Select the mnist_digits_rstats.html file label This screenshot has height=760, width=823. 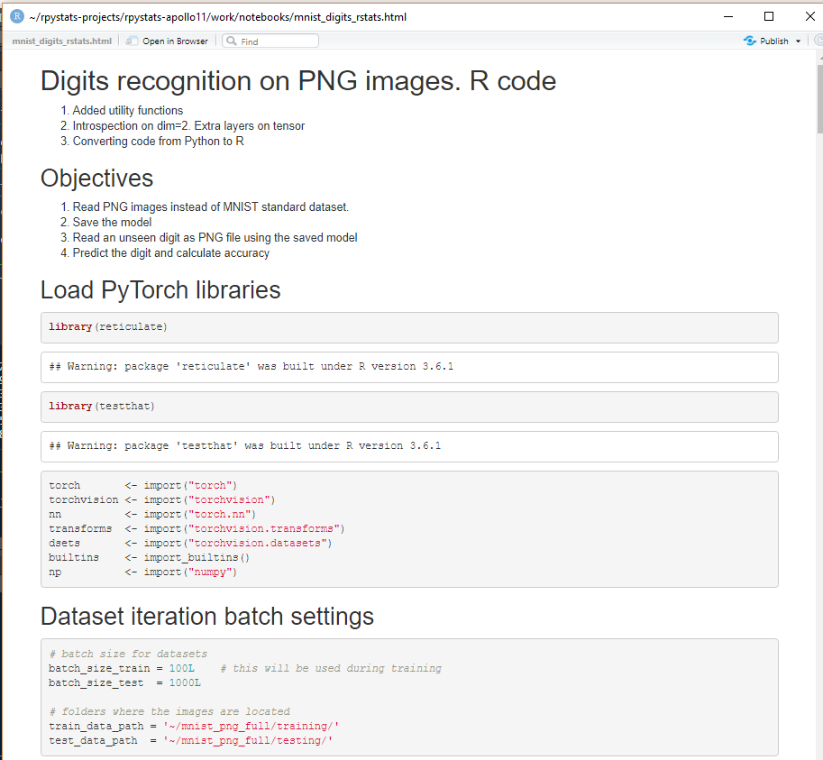(62, 41)
